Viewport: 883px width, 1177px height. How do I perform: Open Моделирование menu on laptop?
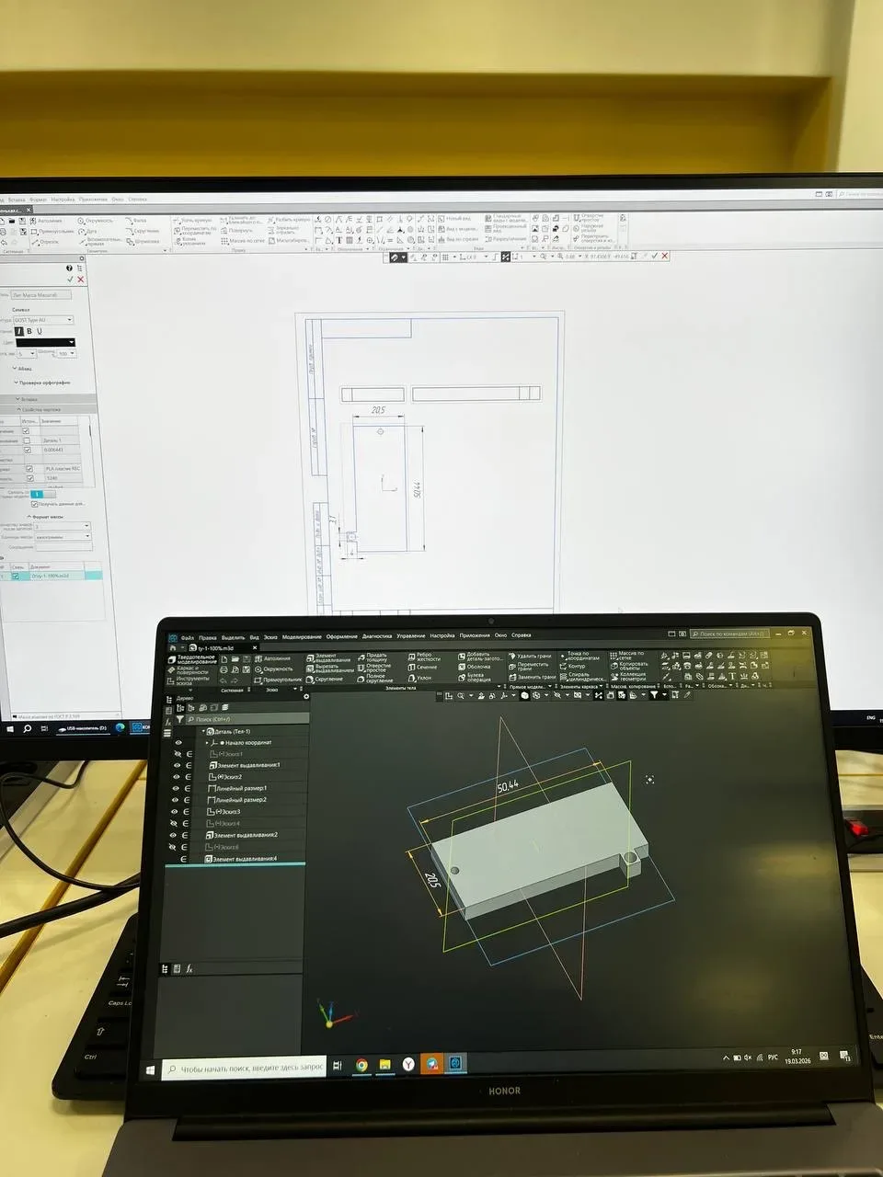pos(302,636)
